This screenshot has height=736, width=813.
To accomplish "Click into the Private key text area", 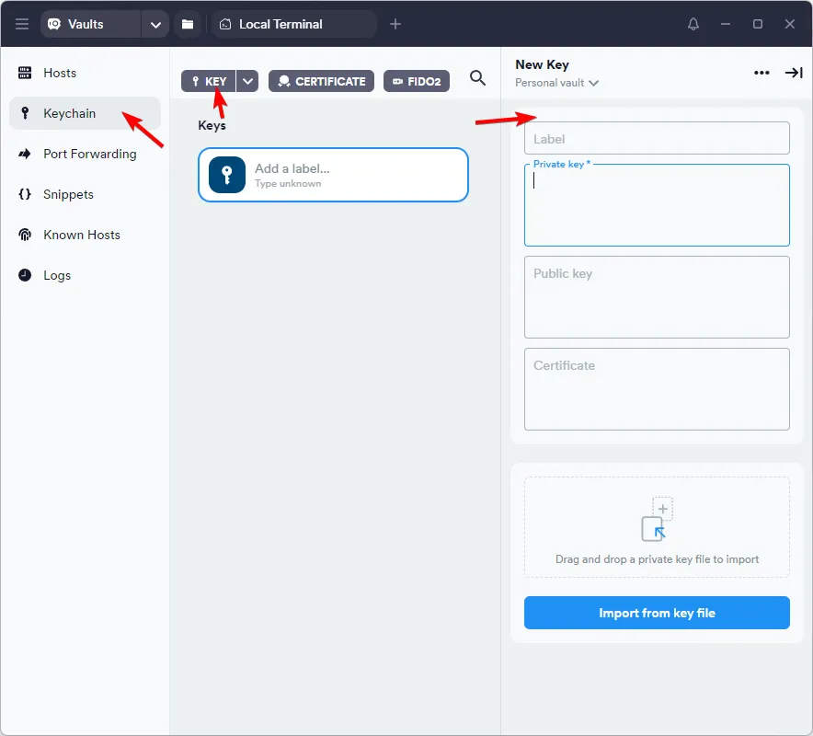I will 657,205.
